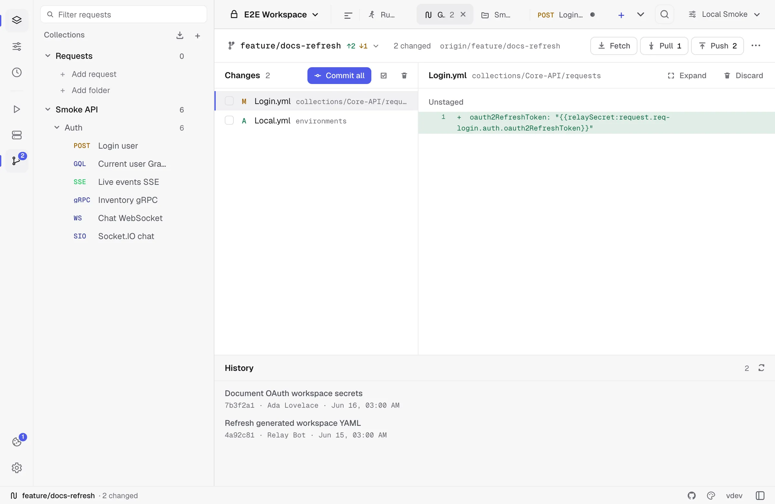Viewport: 775px width, 504px height.
Task: Open settings gear icon
Action: click(x=16, y=468)
